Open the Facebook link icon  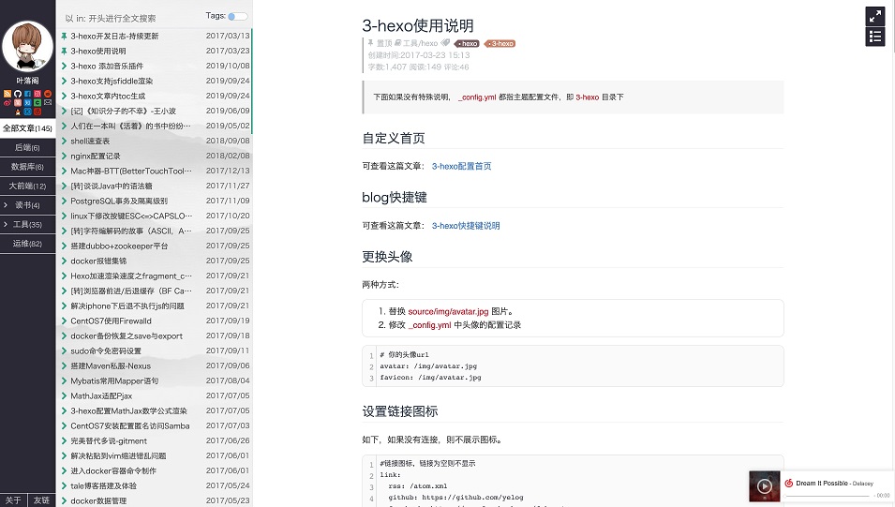pyautogui.click(x=27, y=95)
